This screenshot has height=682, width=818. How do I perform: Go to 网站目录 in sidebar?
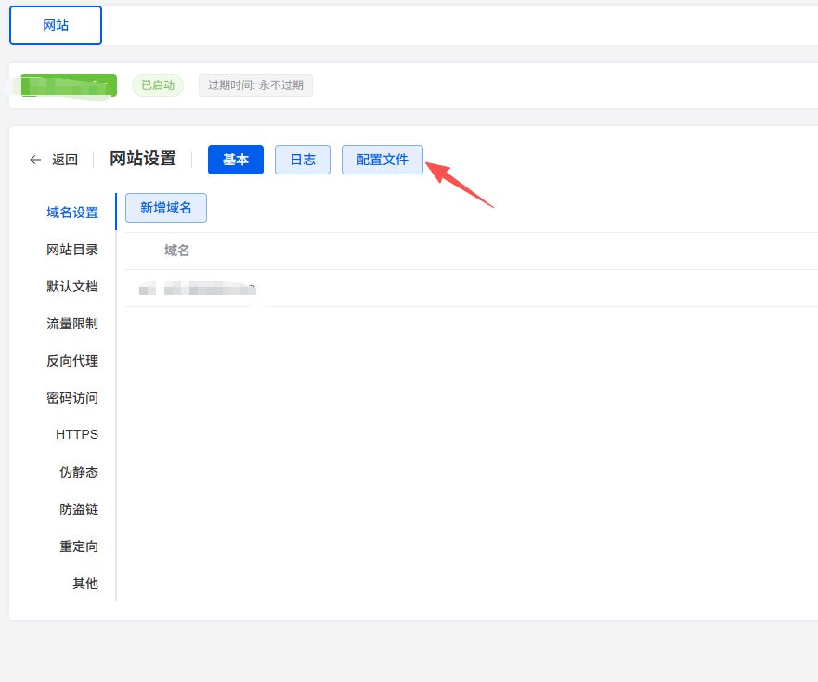tap(72, 250)
